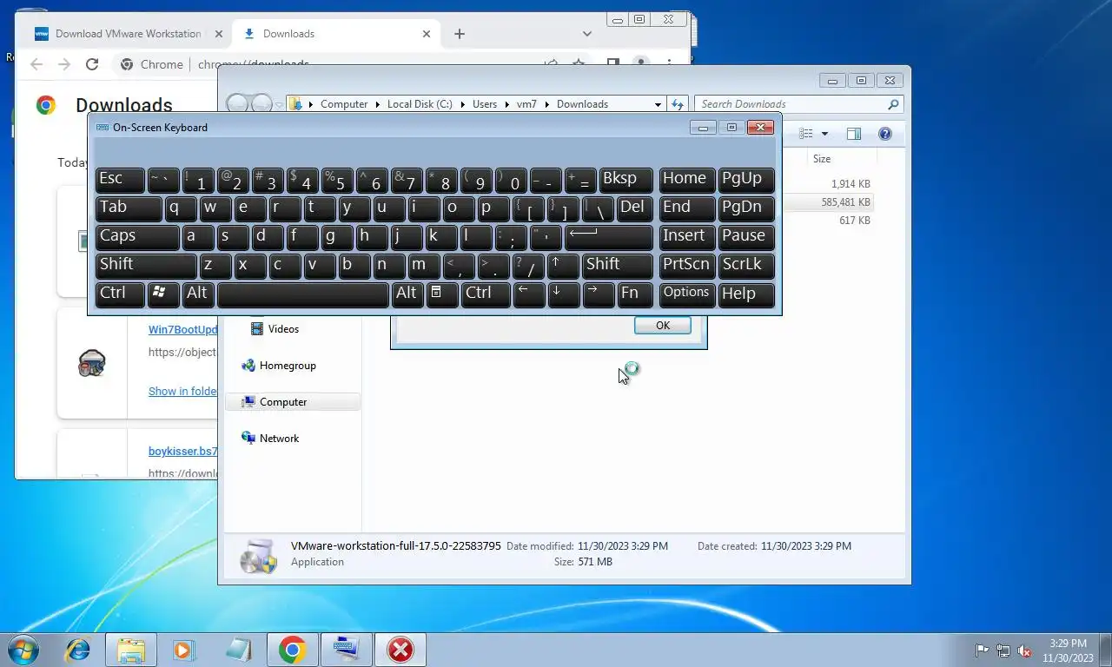Expand the arrow after Computer in the address bar

coord(378,104)
